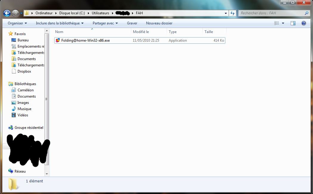This screenshot has width=313, height=194.
Task: Click the Dropbox blank file icon
Action: pyautogui.click(x=14, y=71)
